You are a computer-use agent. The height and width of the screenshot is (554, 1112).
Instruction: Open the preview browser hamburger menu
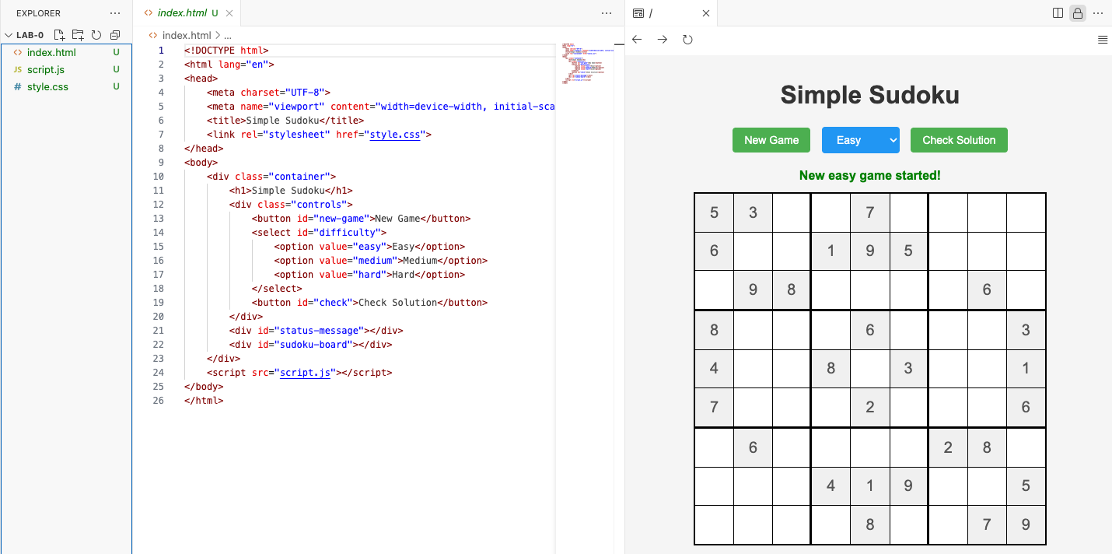1103,40
